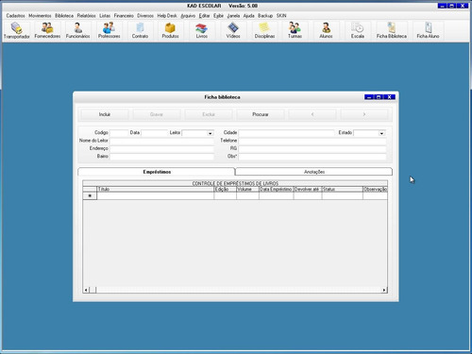Image resolution: width=472 pixels, height=354 pixels.
Task: Click the Incluir button
Action: [x=105, y=114]
